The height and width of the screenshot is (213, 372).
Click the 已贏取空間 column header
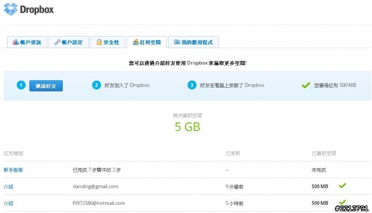(x=324, y=153)
